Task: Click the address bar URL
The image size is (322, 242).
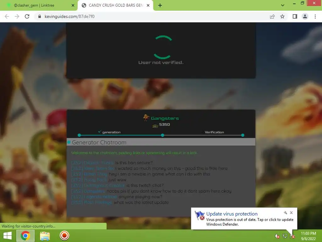Action: 69,16
